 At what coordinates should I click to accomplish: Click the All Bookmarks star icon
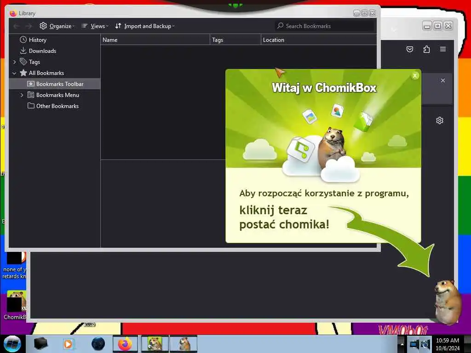pos(23,73)
